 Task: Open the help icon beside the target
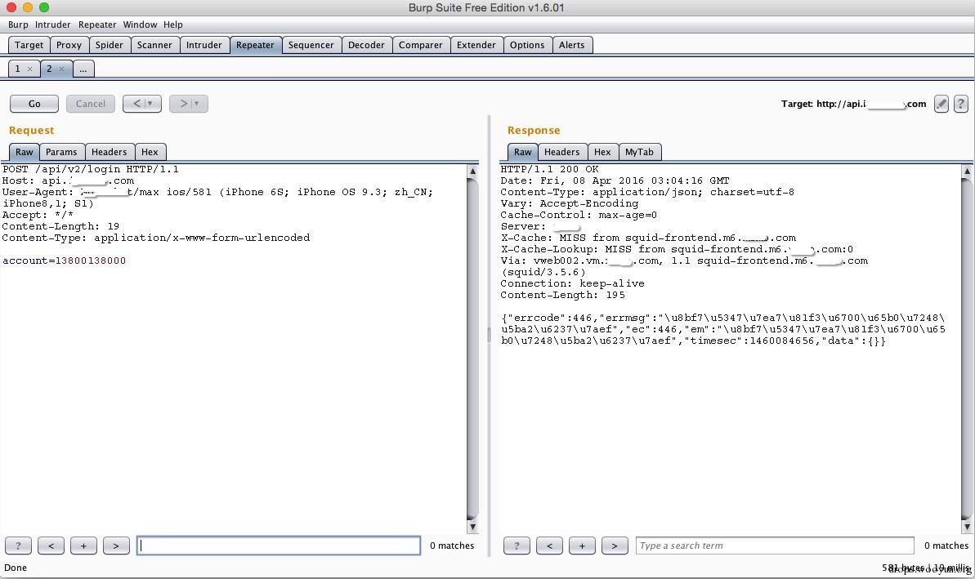click(x=961, y=104)
